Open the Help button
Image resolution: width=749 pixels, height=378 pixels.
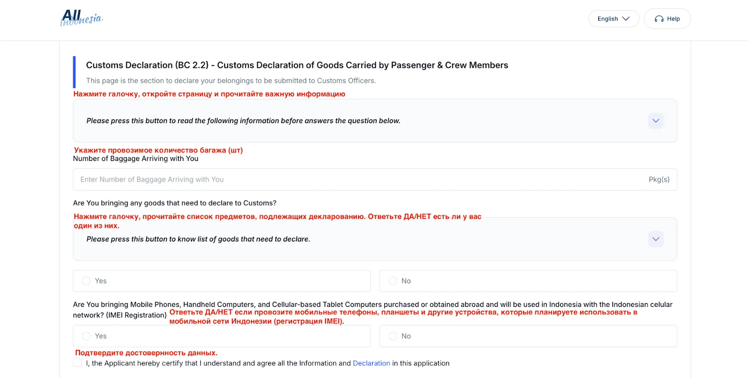coord(667,19)
